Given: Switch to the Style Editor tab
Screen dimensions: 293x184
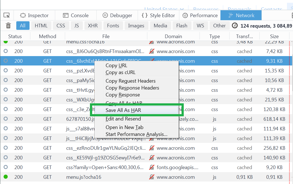Looking at the screenshot, I should click(x=158, y=15).
